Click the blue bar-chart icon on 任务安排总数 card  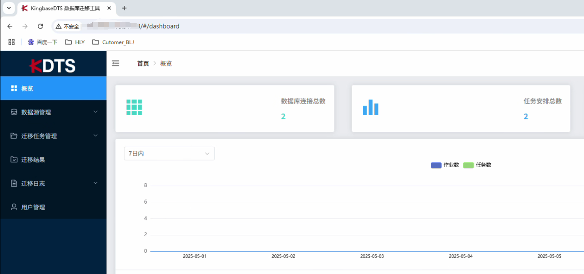371,107
